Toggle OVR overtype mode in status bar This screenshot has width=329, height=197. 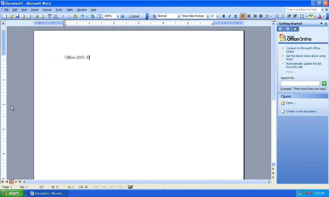click(120, 187)
